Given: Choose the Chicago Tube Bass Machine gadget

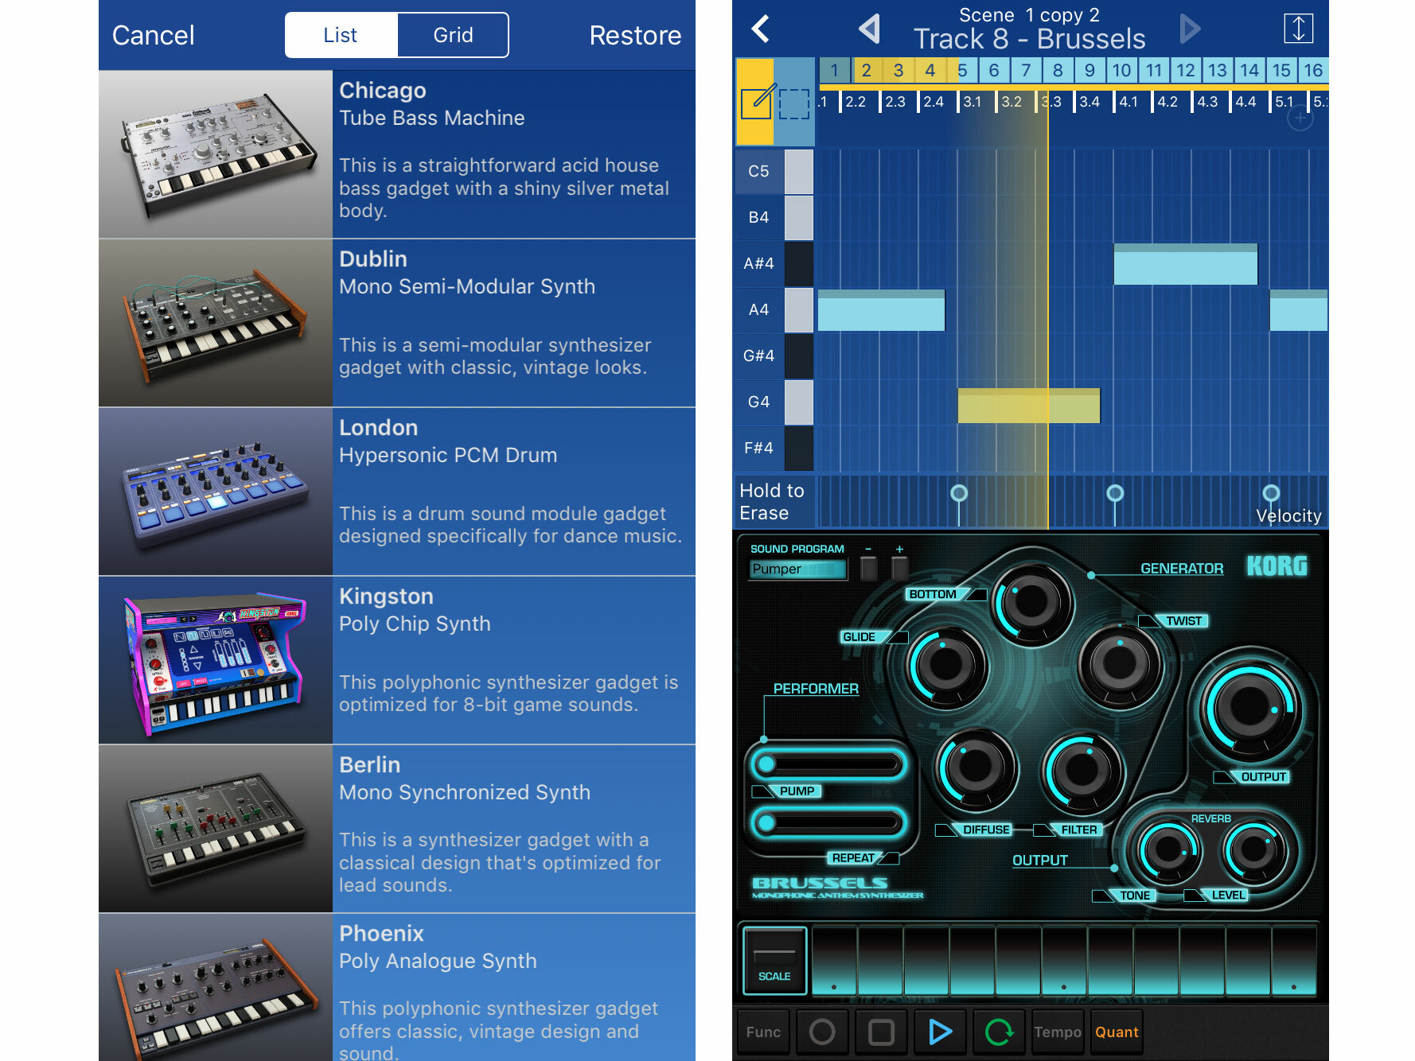Looking at the screenshot, I should 397,154.
